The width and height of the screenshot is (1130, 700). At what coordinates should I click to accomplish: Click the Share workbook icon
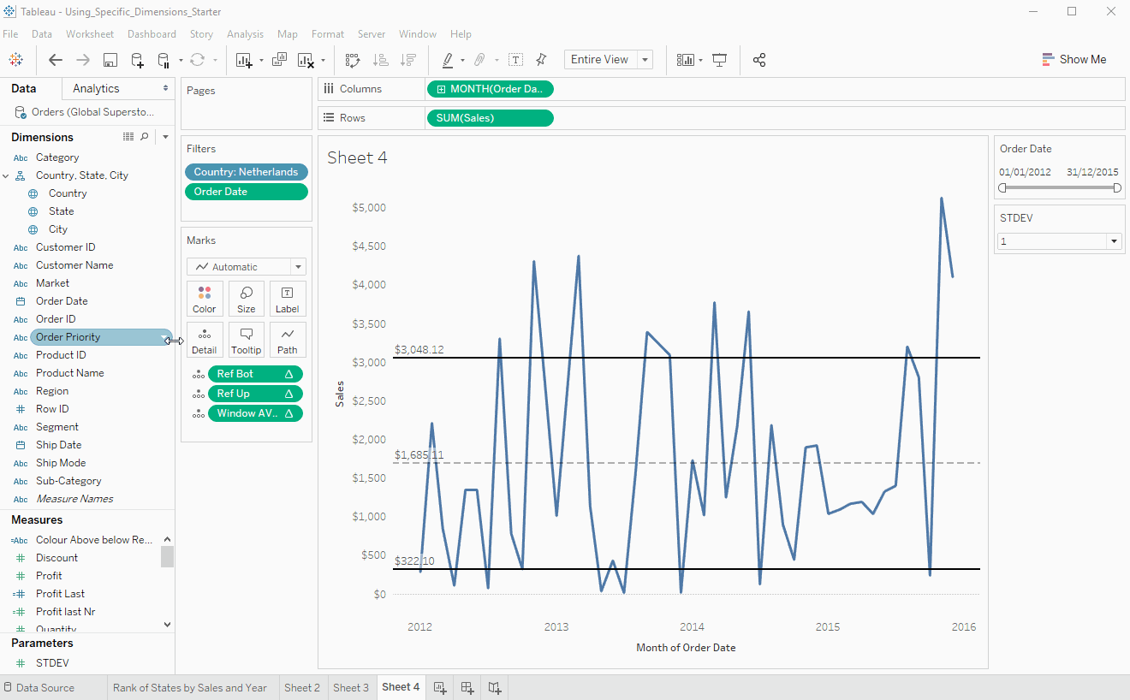point(758,60)
